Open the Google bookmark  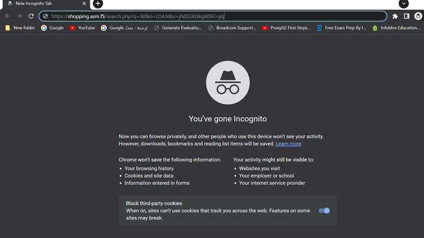[52, 28]
